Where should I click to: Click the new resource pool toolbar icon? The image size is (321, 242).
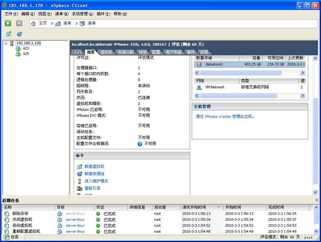pyautogui.click(x=19, y=34)
